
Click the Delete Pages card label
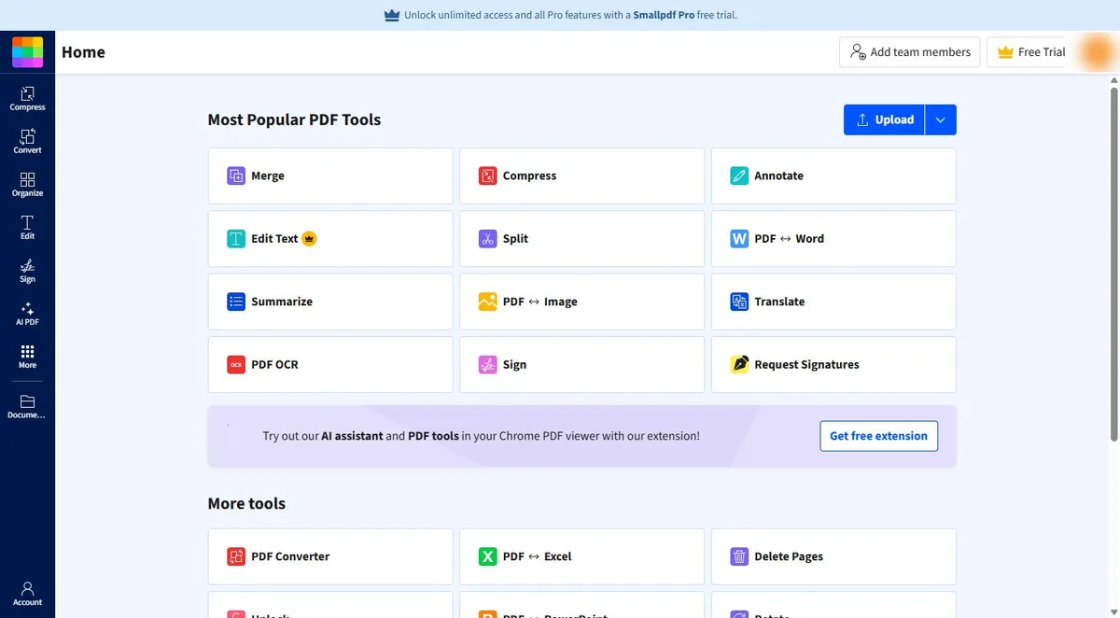click(789, 556)
